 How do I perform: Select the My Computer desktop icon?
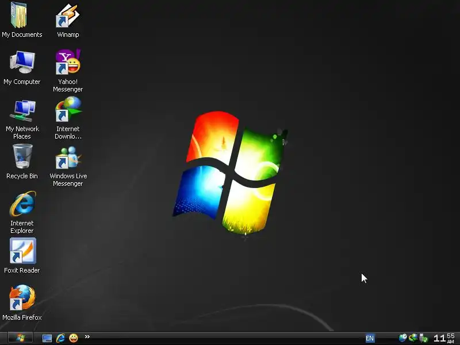pyautogui.click(x=22, y=62)
